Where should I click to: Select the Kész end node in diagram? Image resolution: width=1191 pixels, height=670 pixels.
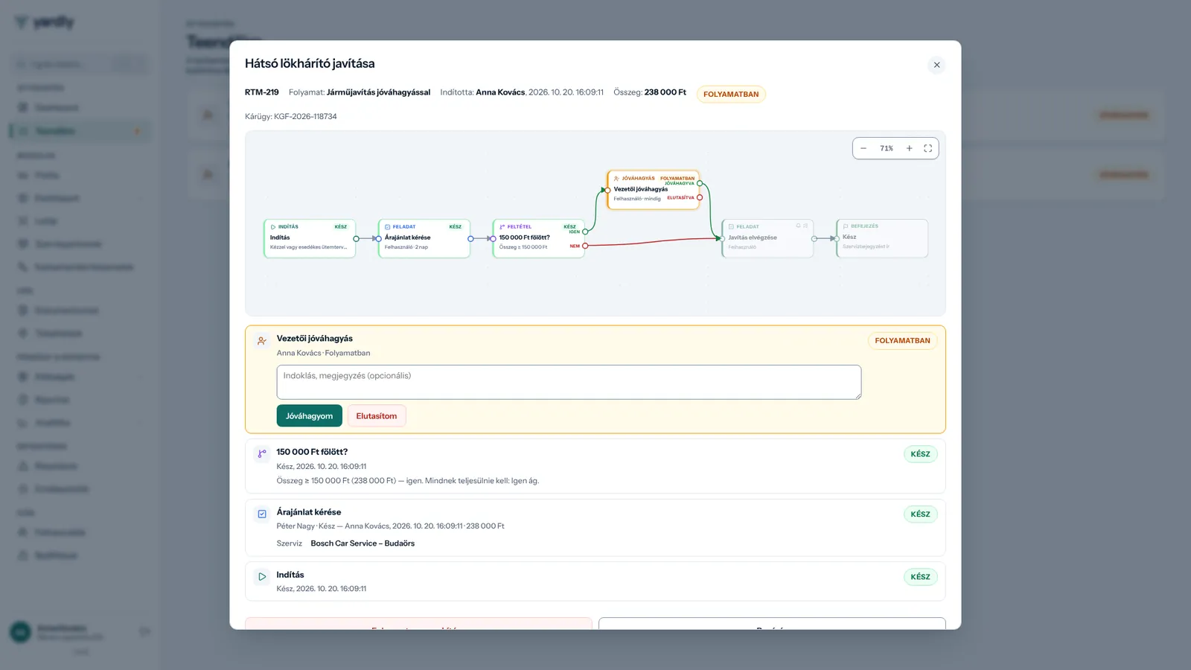[882, 238]
